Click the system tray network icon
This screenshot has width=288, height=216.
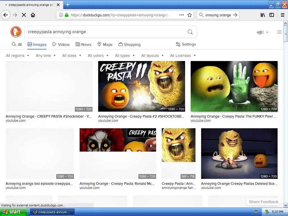pyautogui.click(x=267, y=212)
